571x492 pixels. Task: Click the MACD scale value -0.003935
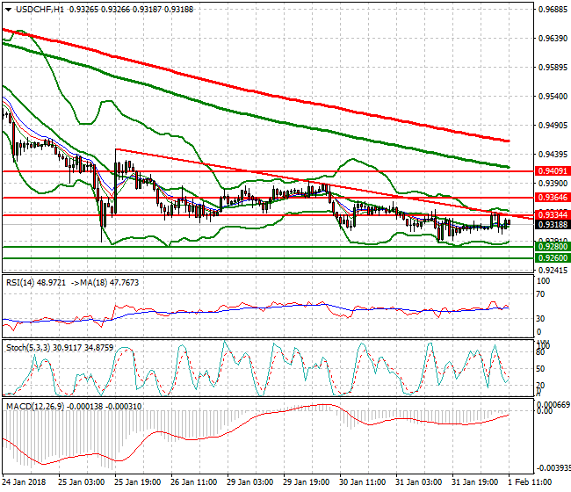tap(553, 468)
